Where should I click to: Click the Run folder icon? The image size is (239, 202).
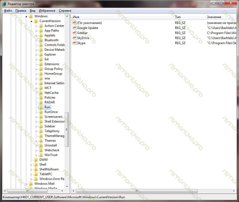(x=41, y=107)
